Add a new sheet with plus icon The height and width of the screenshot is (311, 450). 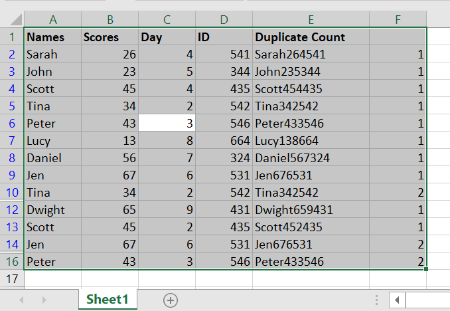pyautogui.click(x=171, y=300)
